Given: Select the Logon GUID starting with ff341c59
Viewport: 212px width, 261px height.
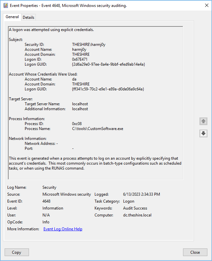Looking at the screenshot, I should click(x=108, y=89).
